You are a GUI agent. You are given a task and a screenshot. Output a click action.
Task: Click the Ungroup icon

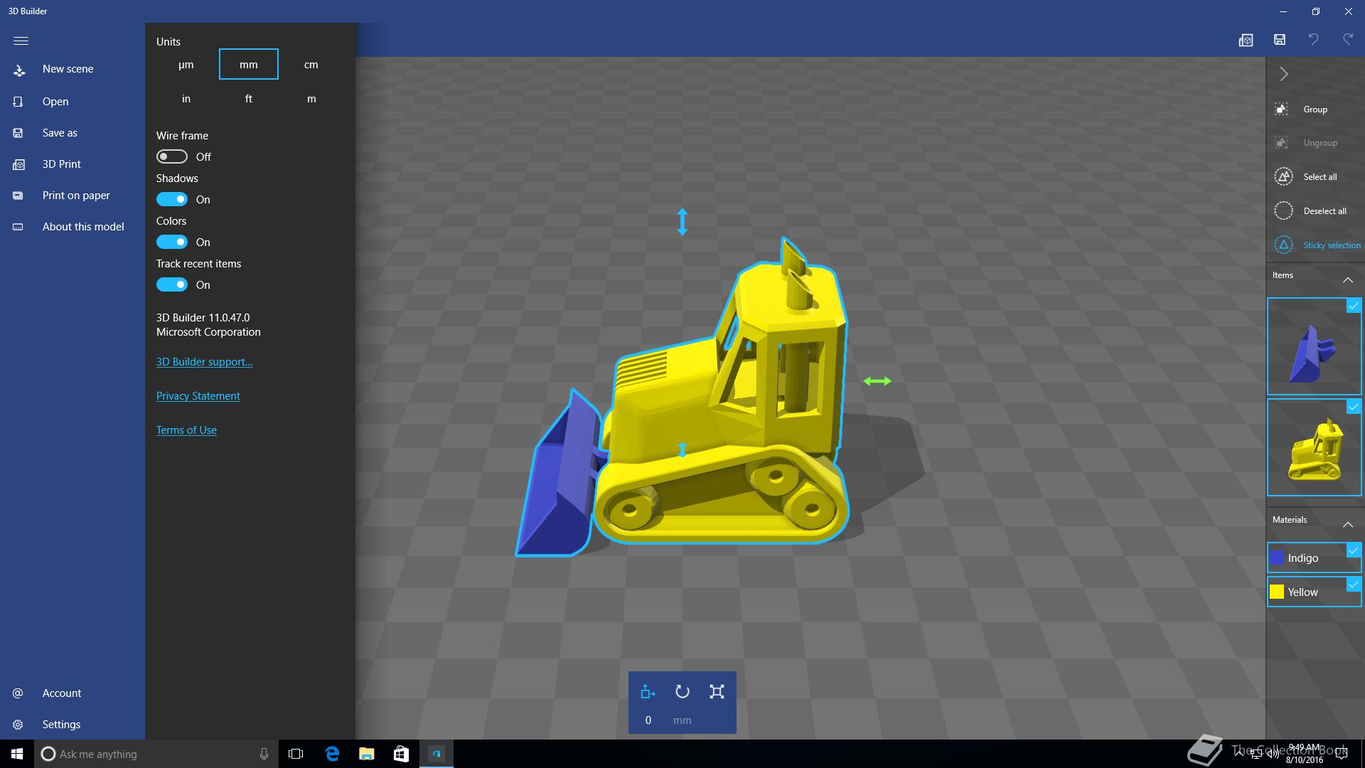pyautogui.click(x=1282, y=143)
